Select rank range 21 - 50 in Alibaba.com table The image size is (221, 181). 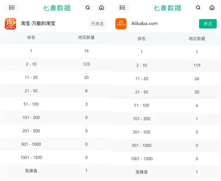tap(142, 92)
